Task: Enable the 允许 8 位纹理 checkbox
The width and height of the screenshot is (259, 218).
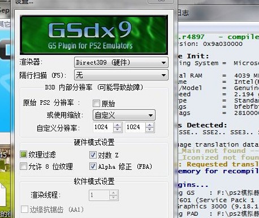Action: click(x=23, y=166)
